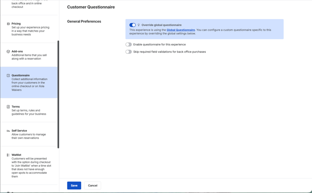Image resolution: width=312 pixels, height=193 pixels.
Task: Click the Add-ons box icon
Action: click(x=8, y=52)
